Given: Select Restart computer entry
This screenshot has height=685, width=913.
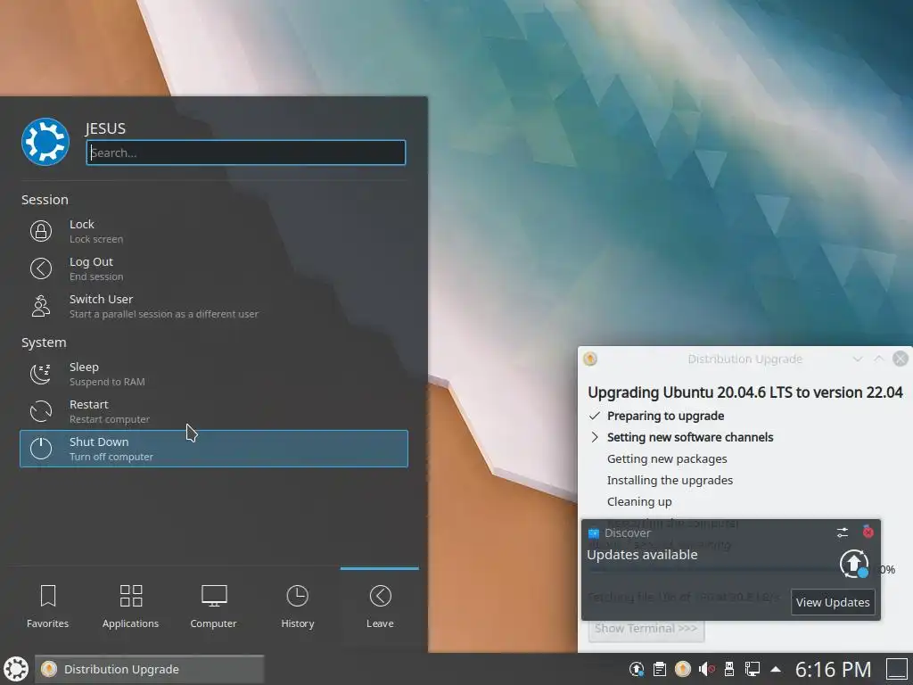Looking at the screenshot, I should 214,411.
